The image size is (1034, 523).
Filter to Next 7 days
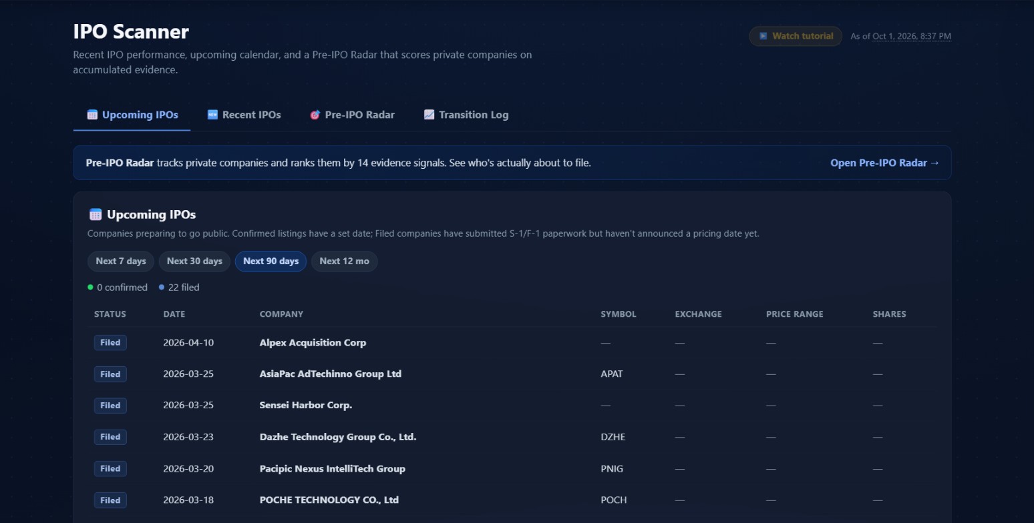(121, 261)
